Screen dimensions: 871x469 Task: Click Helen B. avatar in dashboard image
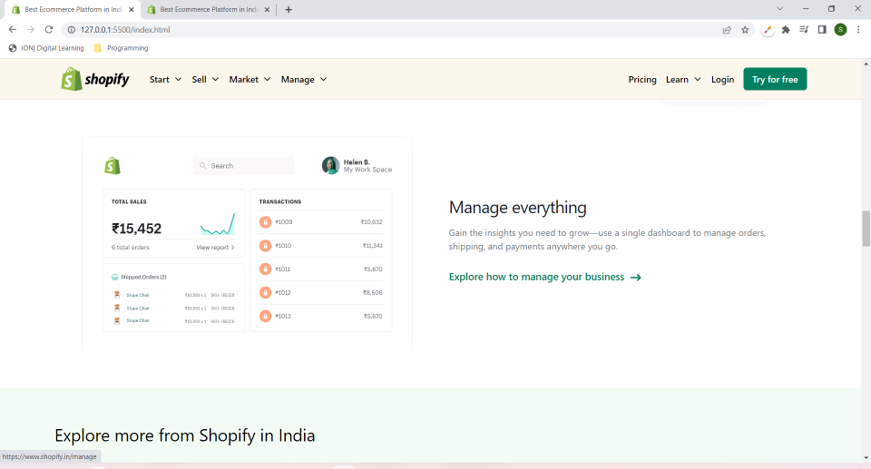(330, 166)
